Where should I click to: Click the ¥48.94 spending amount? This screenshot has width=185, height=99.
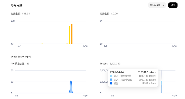pos(26,14)
